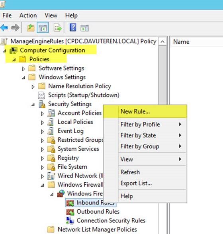Expand the Event Log node
The height and width of the screenshot is (234, 223).
(x=43, y=132)
